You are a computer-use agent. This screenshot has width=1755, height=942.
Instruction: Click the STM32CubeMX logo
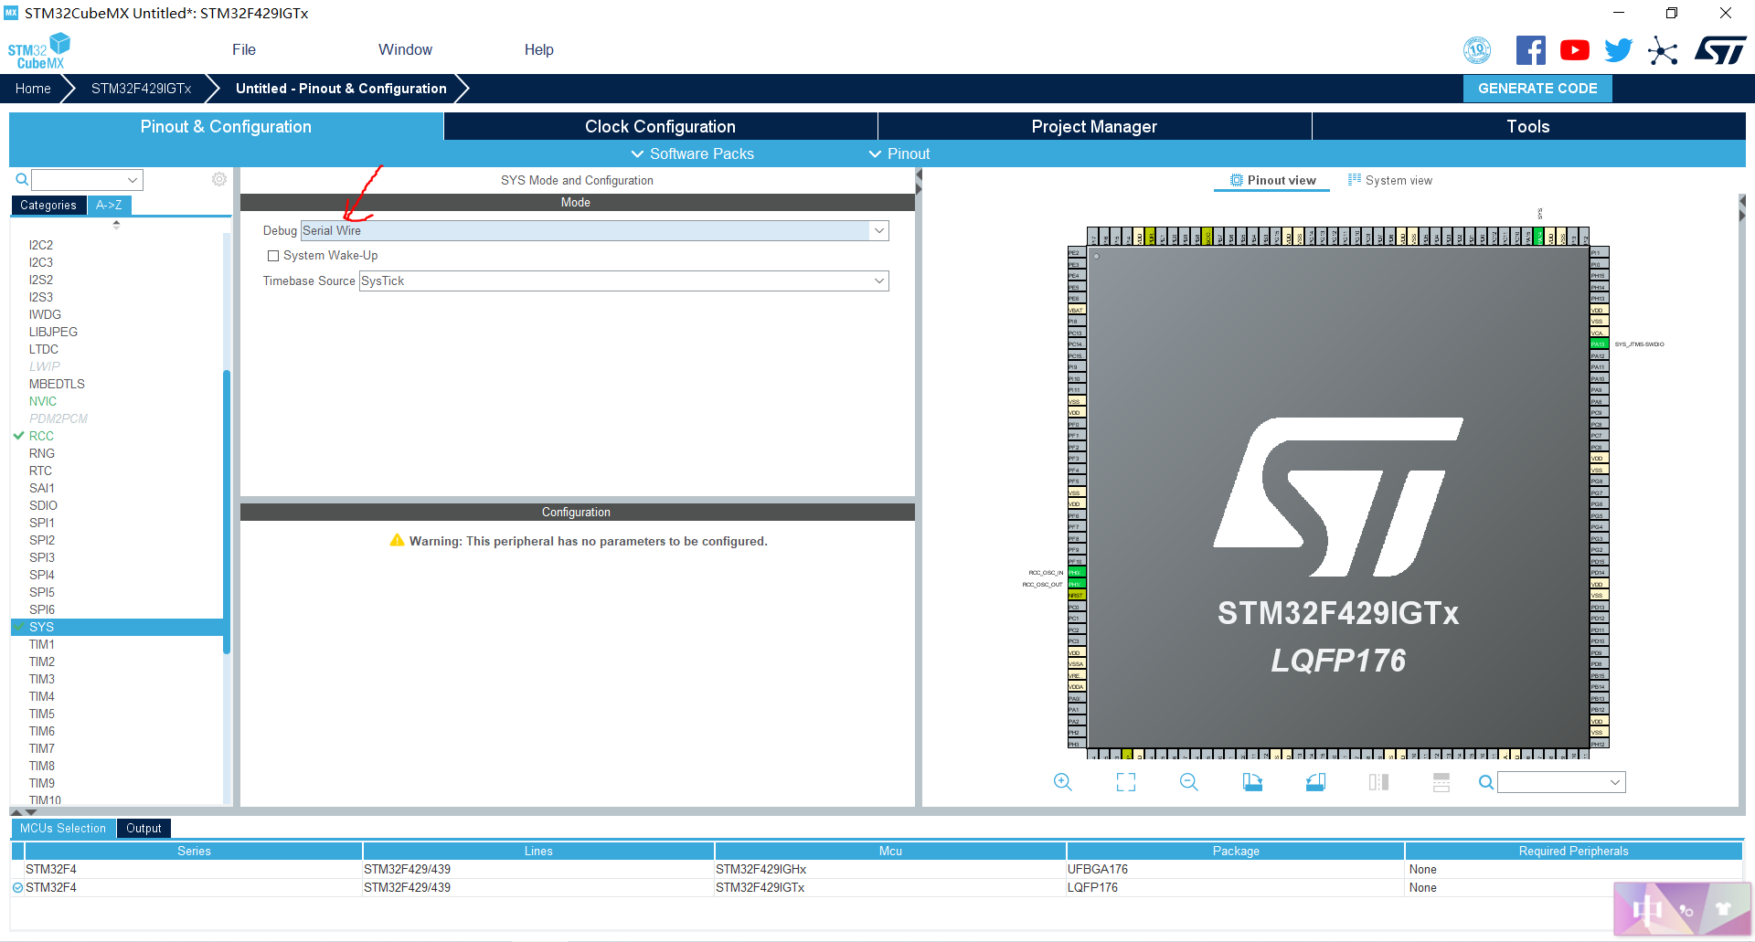pos(38,51)
